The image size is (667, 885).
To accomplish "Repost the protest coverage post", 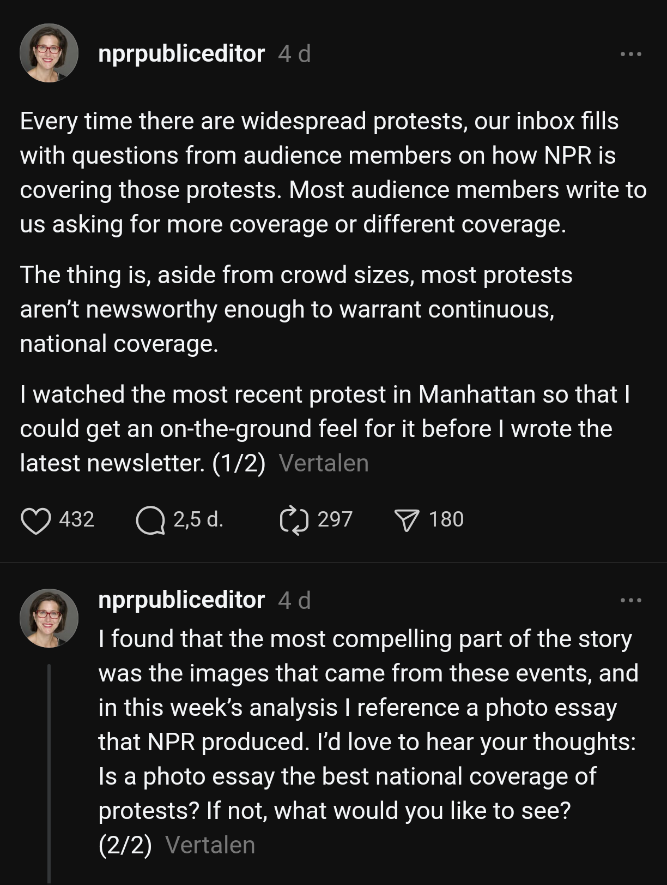I will 294,520.
